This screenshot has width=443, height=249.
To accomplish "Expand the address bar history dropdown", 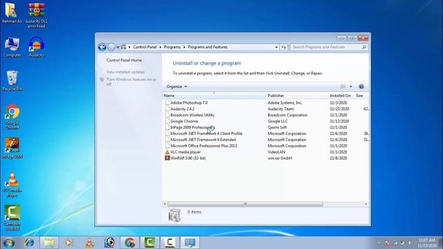I will 276,47.
